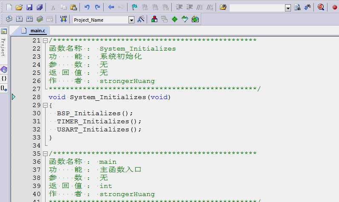Rebuild all target files icon
Screen dimensions: 339x202
tap(29, 19)
